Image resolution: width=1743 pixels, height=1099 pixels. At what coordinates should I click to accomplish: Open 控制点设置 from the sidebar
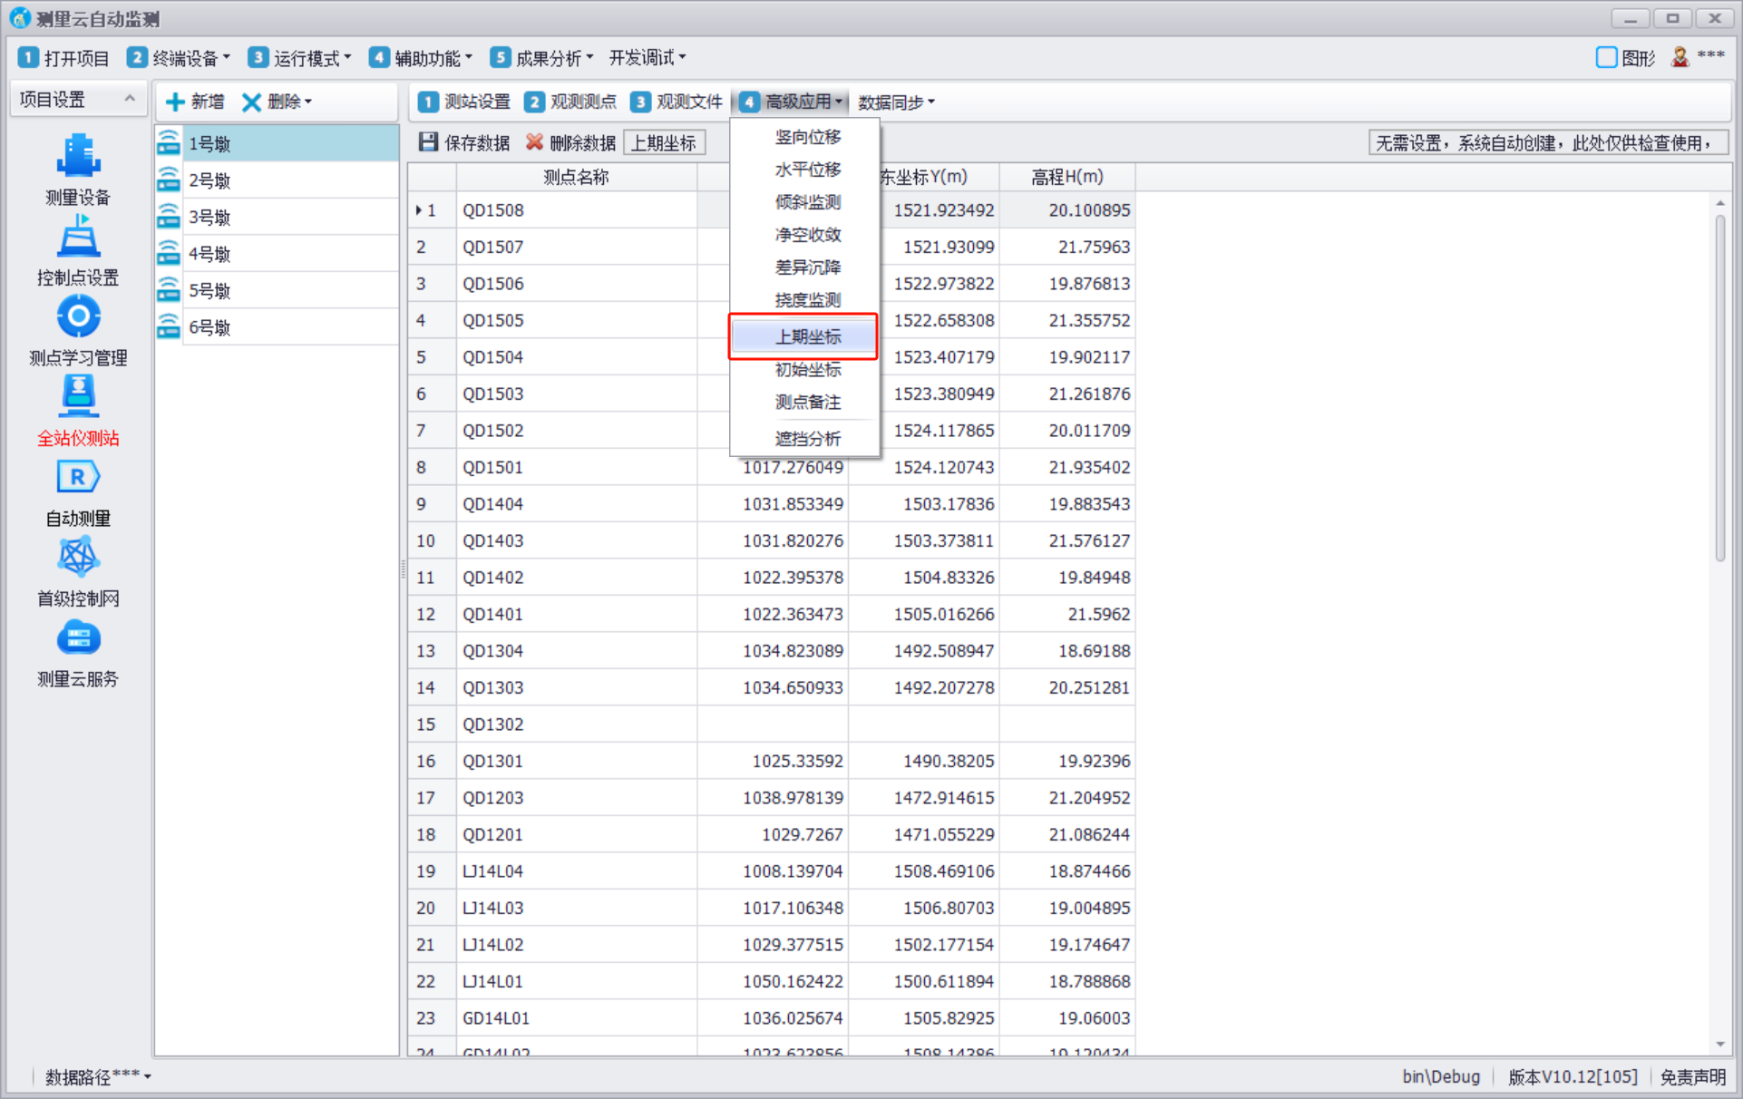click(78, 238)
